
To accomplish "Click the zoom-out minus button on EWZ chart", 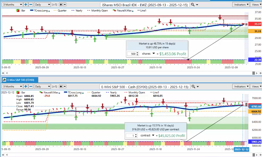I will click(31, 5).
